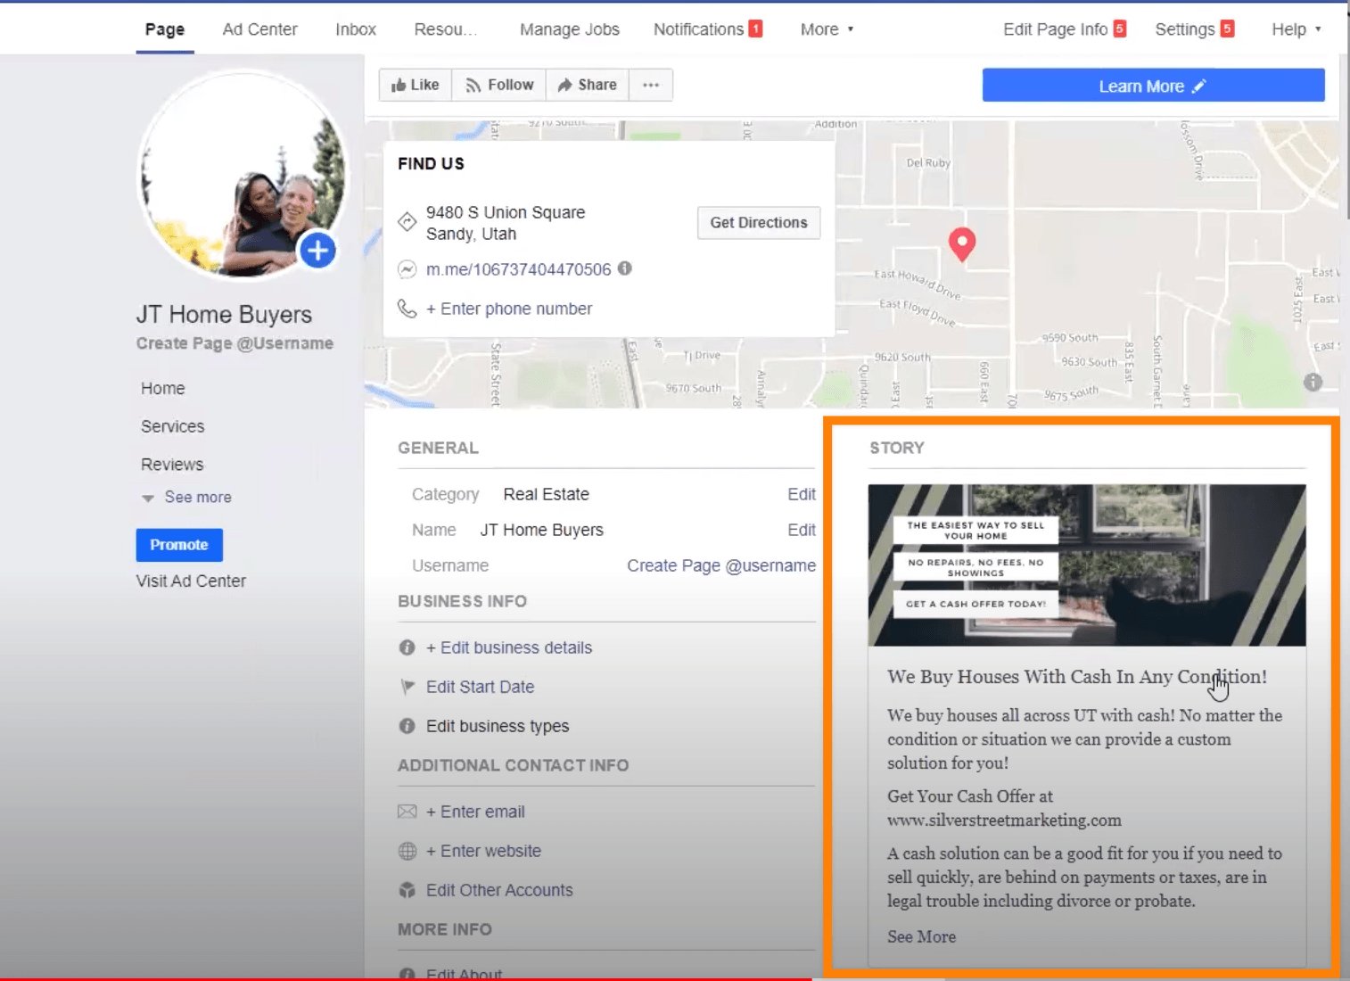Click the m.me/106737404470506 link
The height and width of the screenshot is (981, 1350).
click(518, 269)
